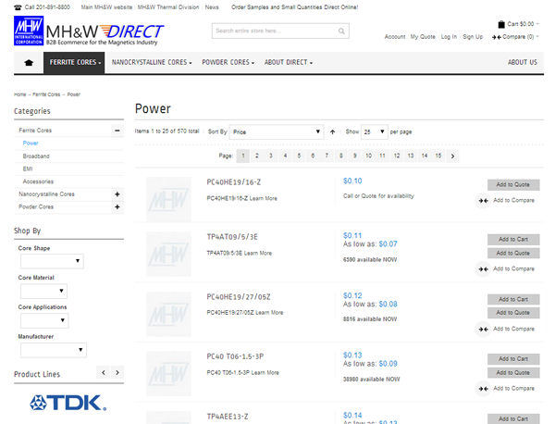Open PC40HE19/16-Z product thumbnail
This screenshot has height=424, width=555.
pos(168,199)
